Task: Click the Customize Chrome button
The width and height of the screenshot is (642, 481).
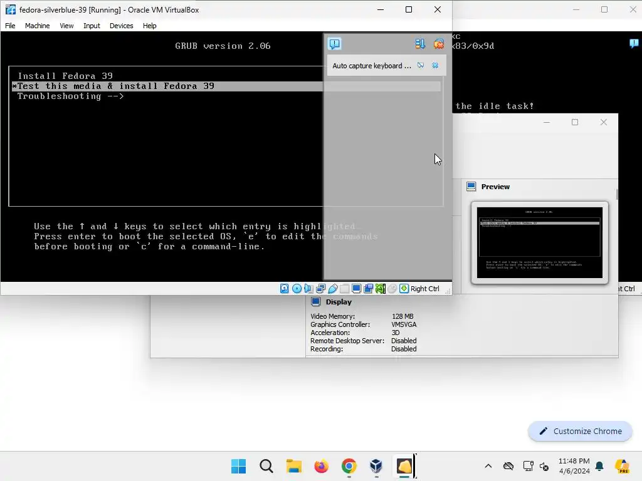Action: [580, 431]
